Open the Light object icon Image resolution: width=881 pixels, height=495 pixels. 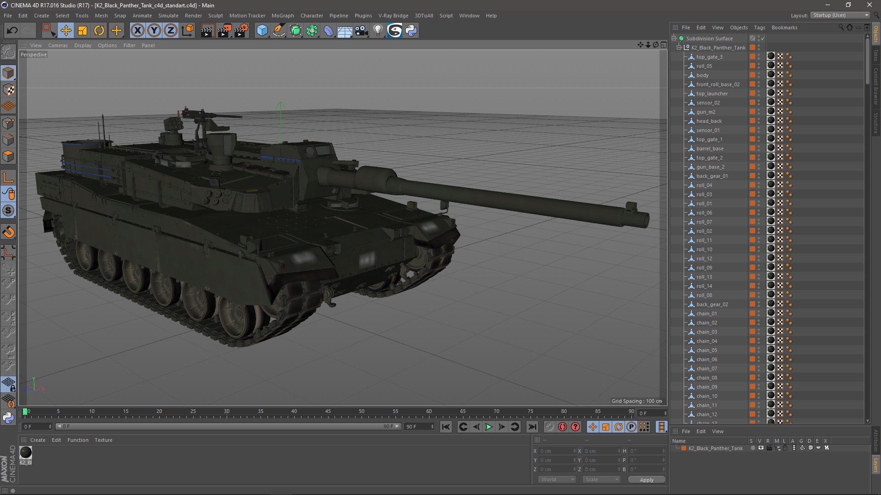click(x=378, y=31)
